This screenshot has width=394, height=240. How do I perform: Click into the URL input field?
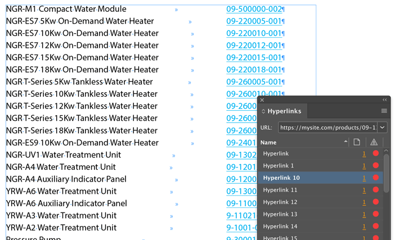click(328, 128)
